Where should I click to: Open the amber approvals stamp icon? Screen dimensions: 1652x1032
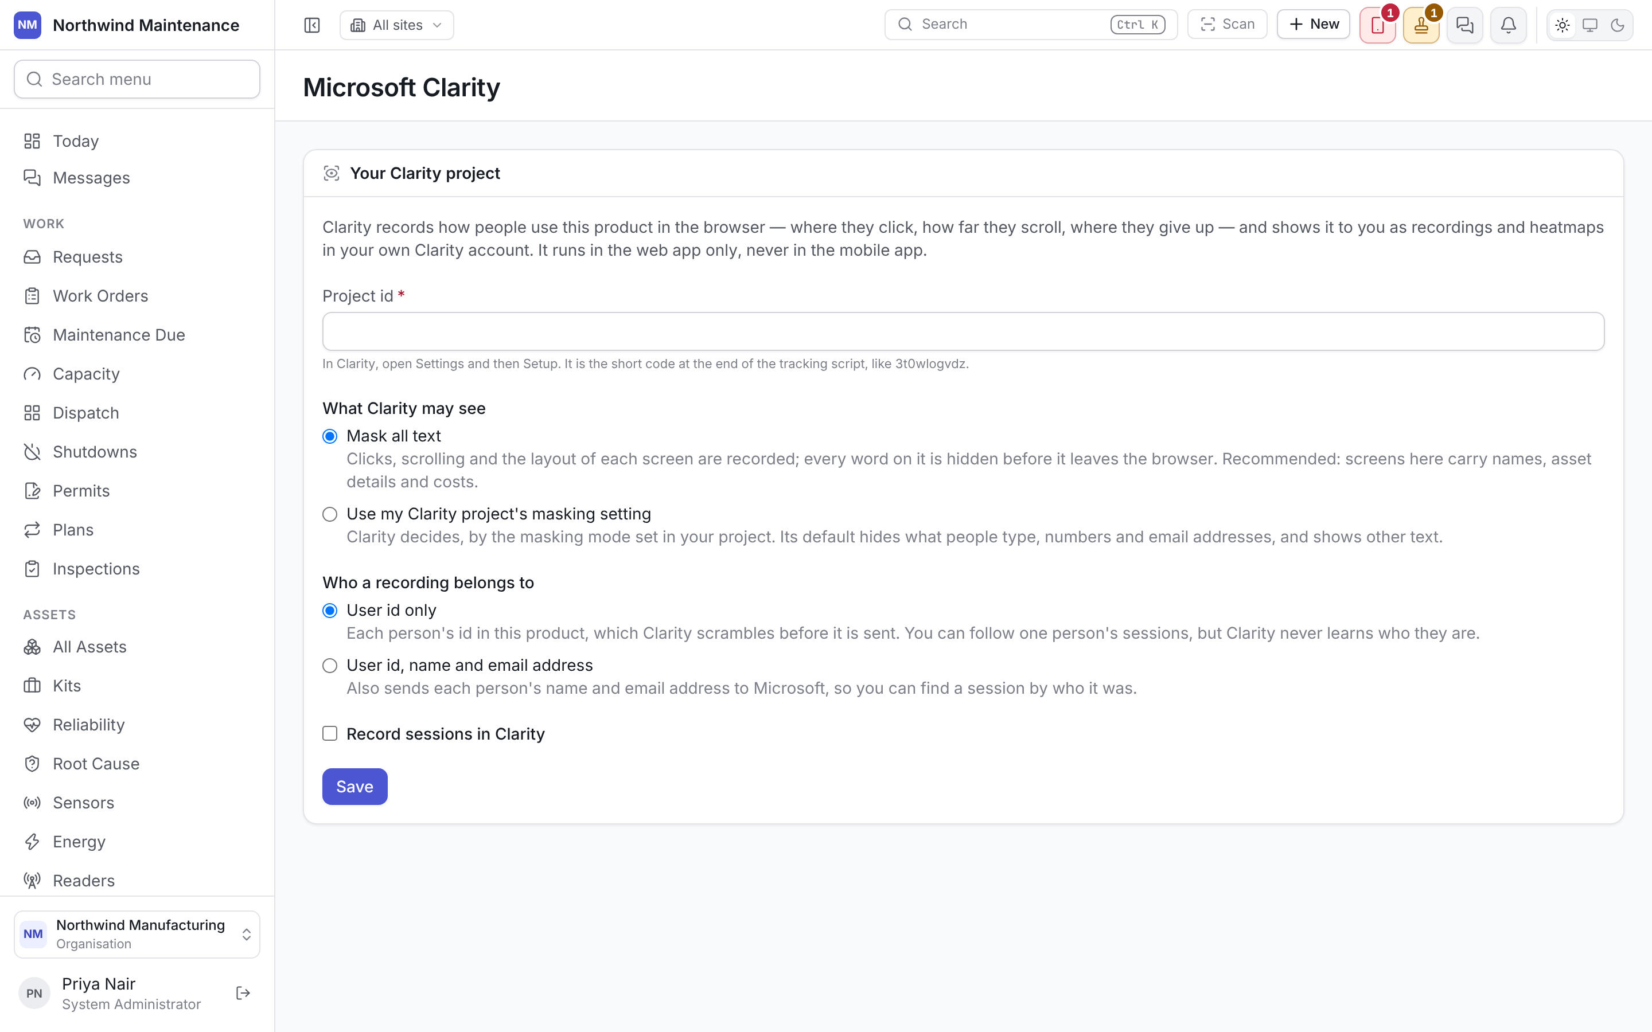coord(1421,25)
